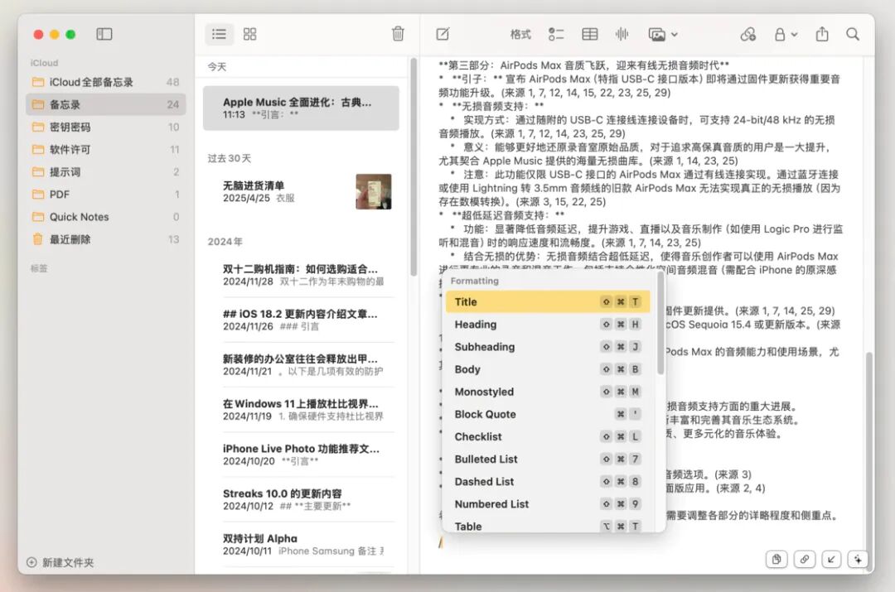The image size is (895, 592).
Task: Select Numbered List in the Formatting menu
Action: 548,504
